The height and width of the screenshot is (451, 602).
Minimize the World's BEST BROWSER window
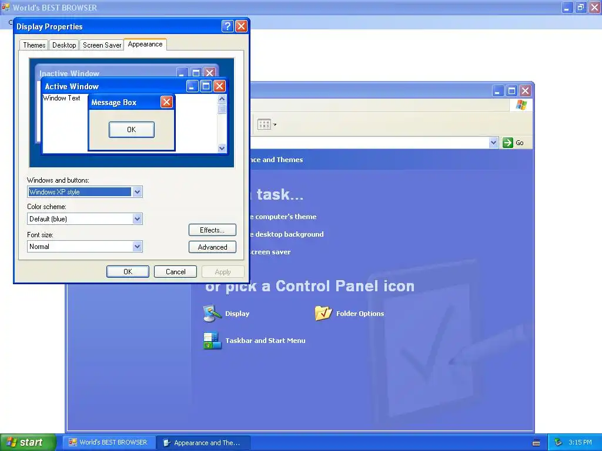tap(567, 7)
